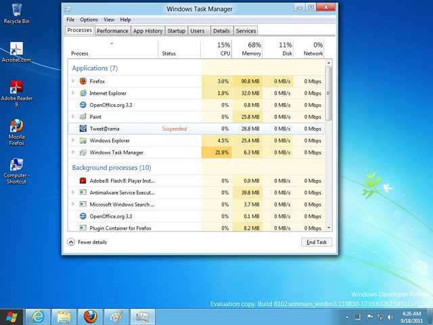The width and height of the screenshot is (433, 325).
Task: Sort by the Process column header
Action: click(x=113, y=49)
